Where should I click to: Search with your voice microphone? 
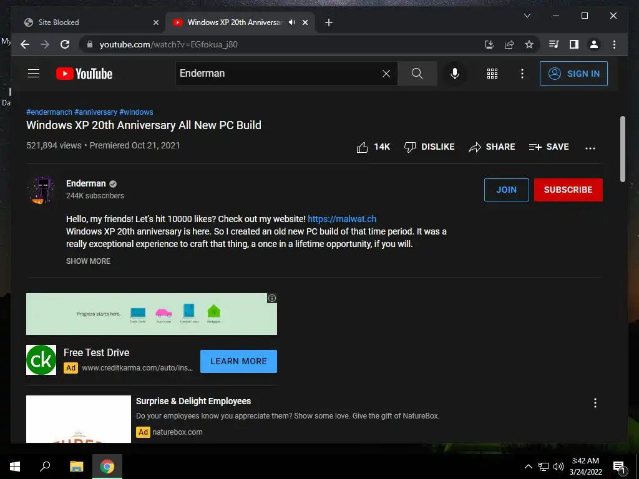[x=455, y=74]
